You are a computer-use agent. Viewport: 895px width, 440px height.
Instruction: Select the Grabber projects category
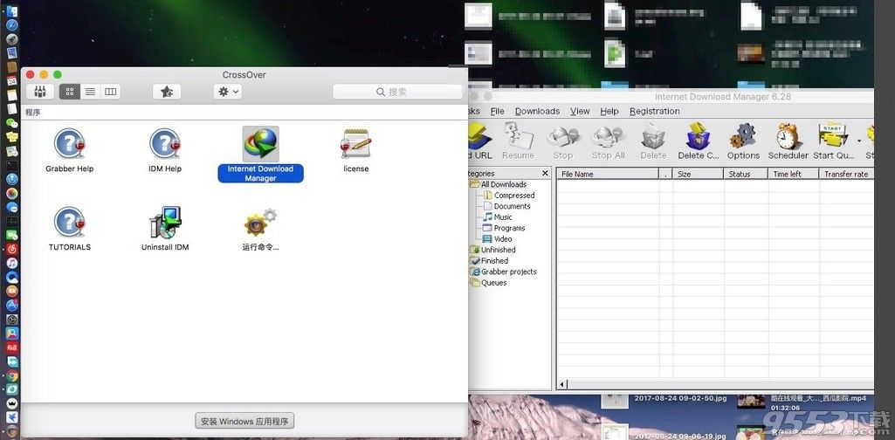[508, 272]
